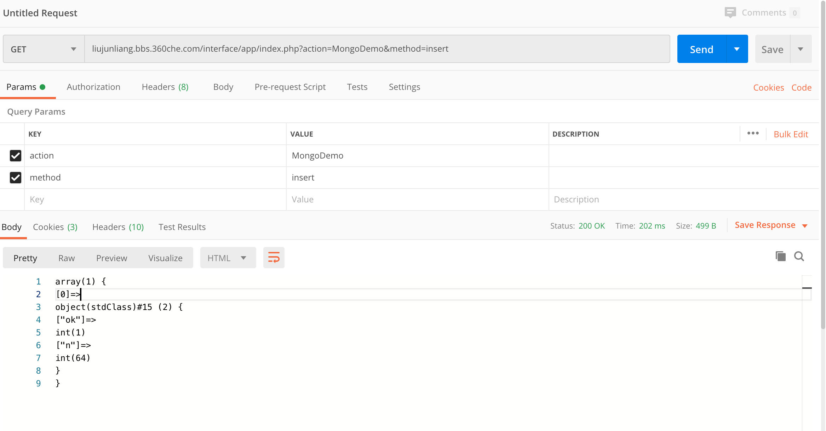Image resolution: width=826 pixels, height=431 pixels.
Task: Click the request URL input field
Action: pos(377,49)
